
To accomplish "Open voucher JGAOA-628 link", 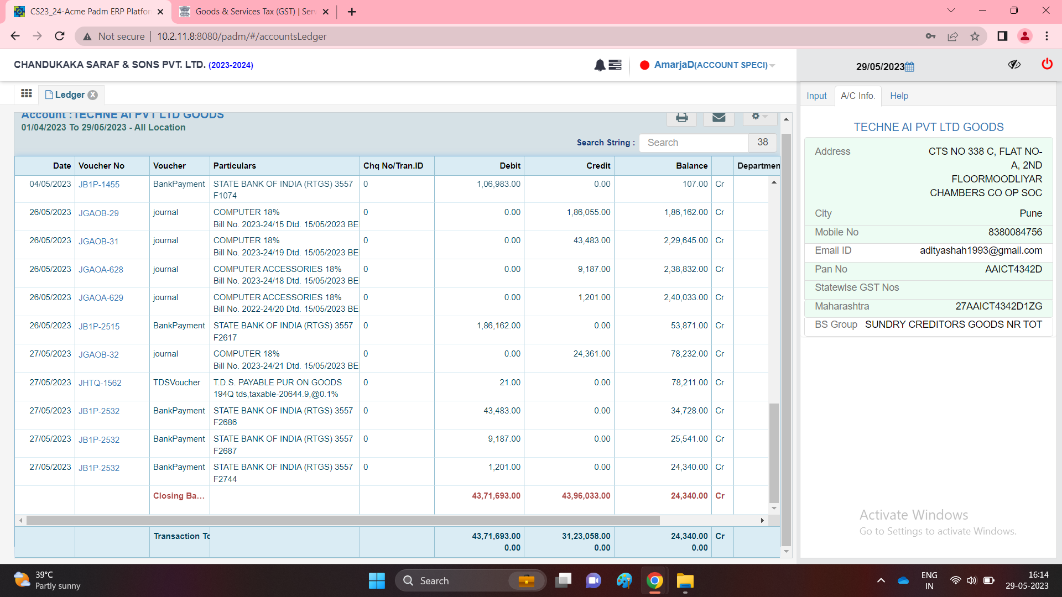I will click(101, 270).
